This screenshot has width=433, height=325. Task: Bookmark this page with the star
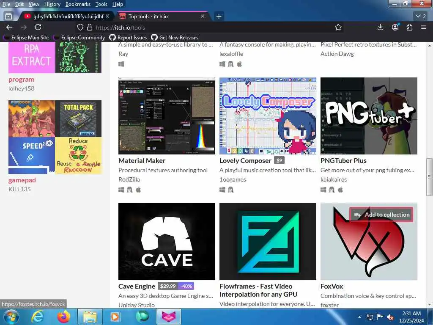[338, 27]
